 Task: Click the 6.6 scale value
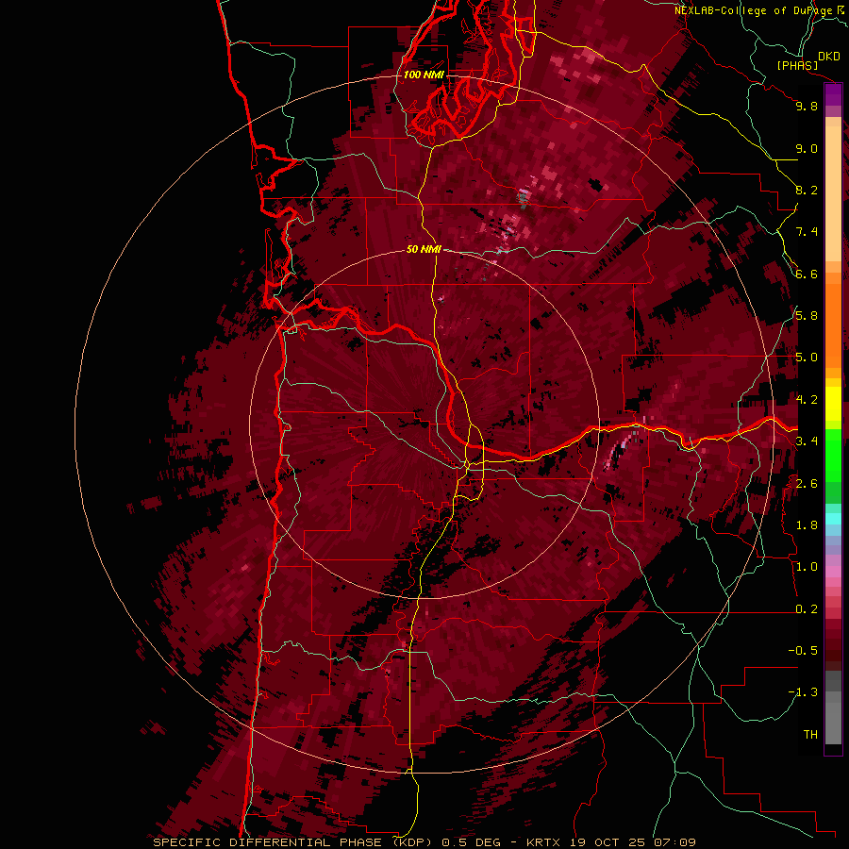point(807,274)
